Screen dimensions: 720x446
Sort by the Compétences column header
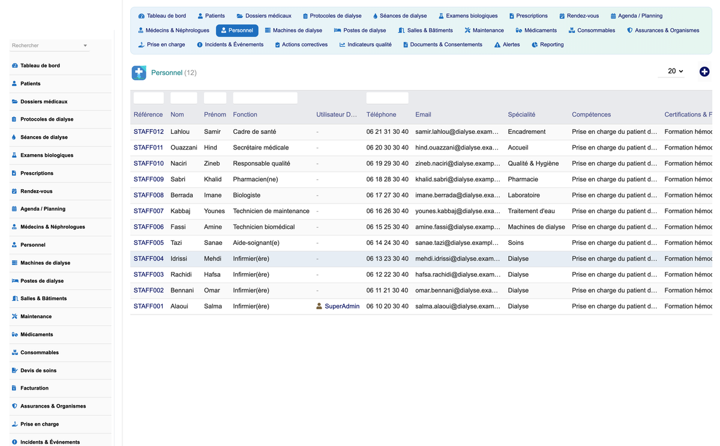[592, 115]
